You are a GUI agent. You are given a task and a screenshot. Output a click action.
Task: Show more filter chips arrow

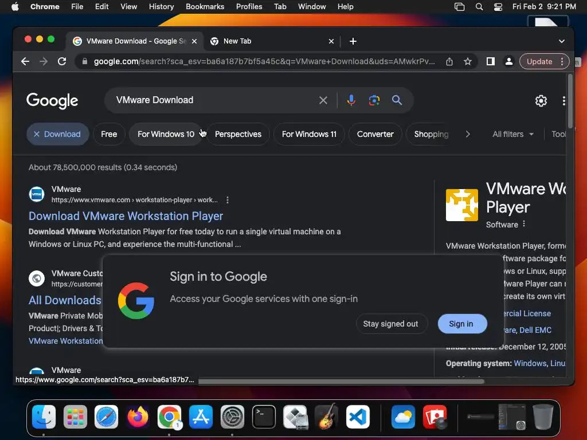coord(468,134)
